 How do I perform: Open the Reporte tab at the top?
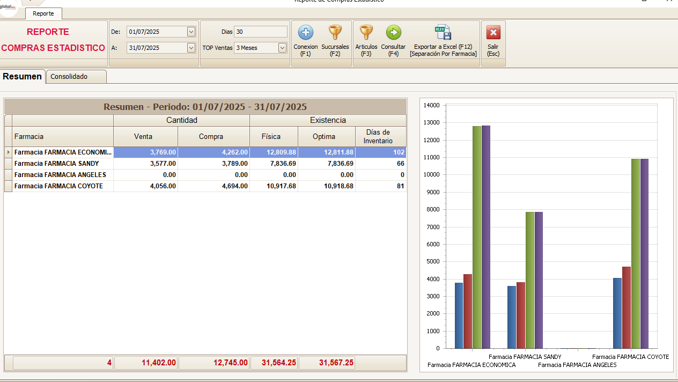tap(43, 13)
